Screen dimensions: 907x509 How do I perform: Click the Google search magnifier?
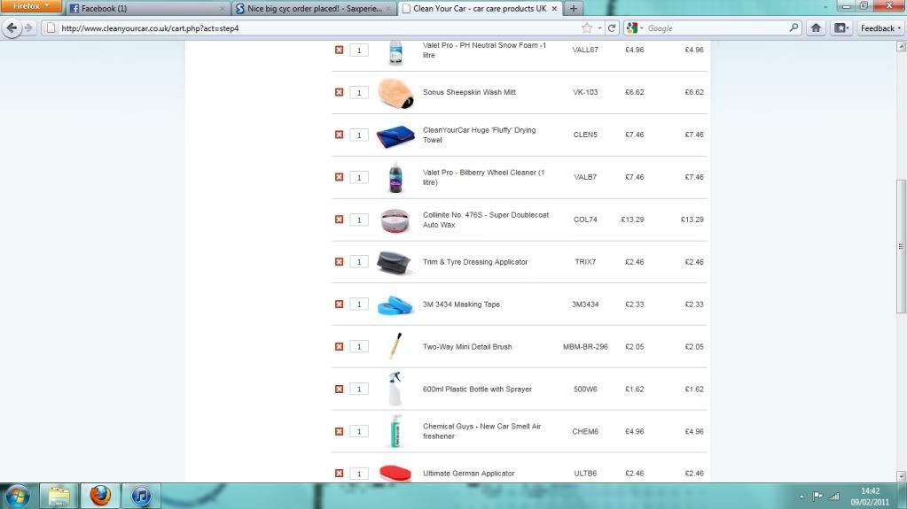(x=793, y=27)
